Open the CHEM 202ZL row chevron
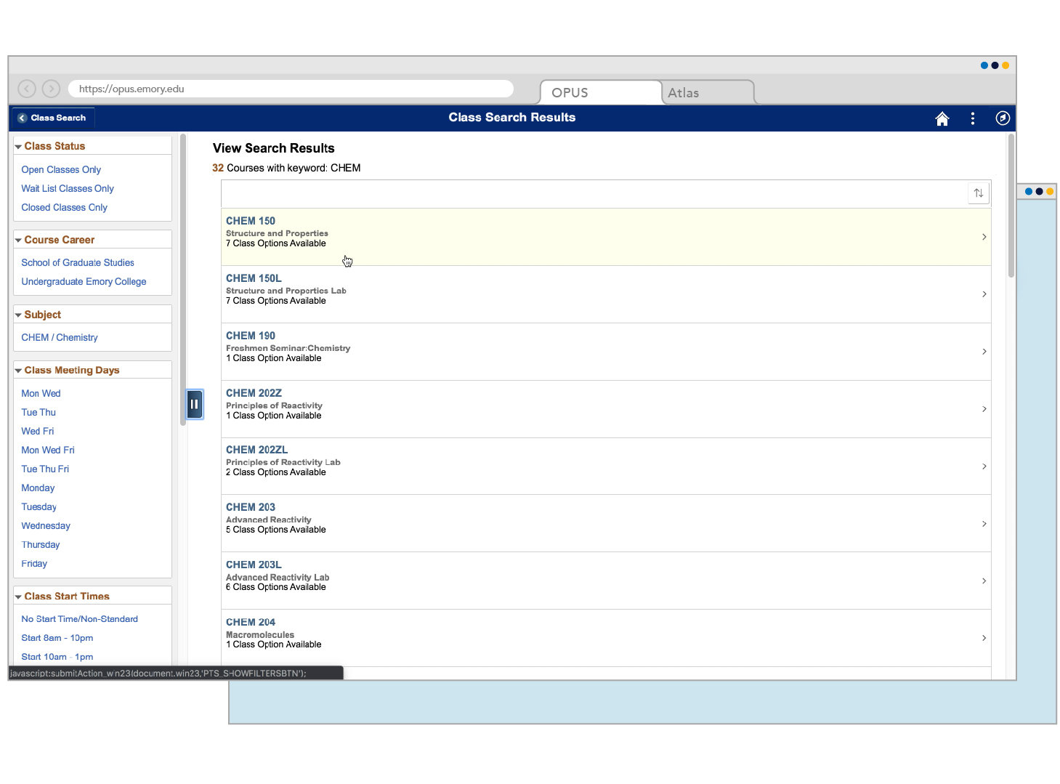This screenshot has height=784, width=1060. pyautogui.click(x=984, y=466)
